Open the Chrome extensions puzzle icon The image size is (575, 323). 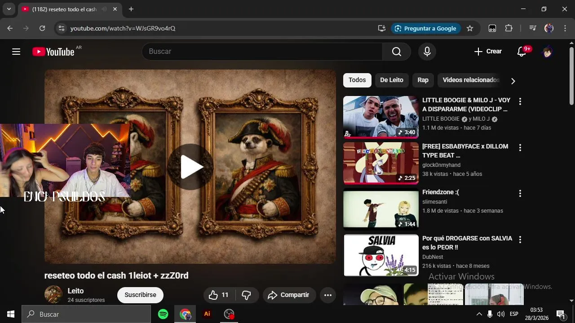pyautogui.click(x=509, y=28)
